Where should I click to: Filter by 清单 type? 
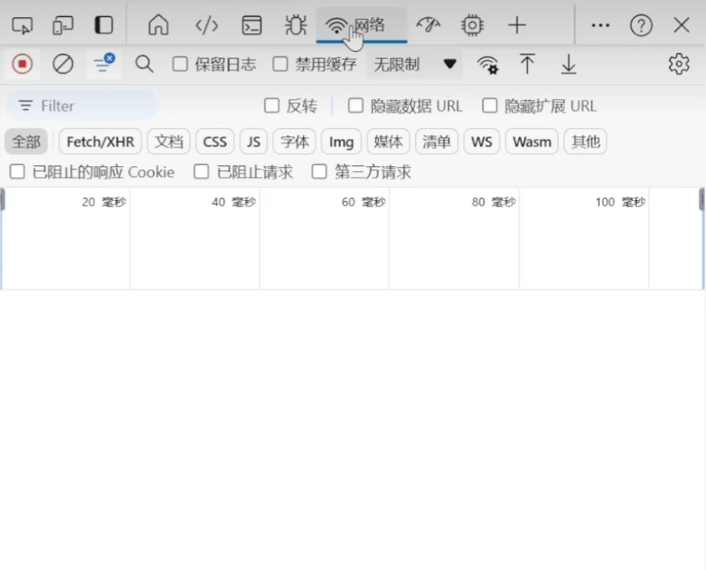click(x=437, y=141)
